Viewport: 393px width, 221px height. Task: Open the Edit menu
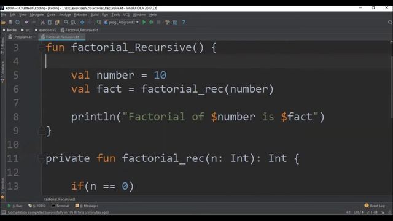[x=12, y=15]
